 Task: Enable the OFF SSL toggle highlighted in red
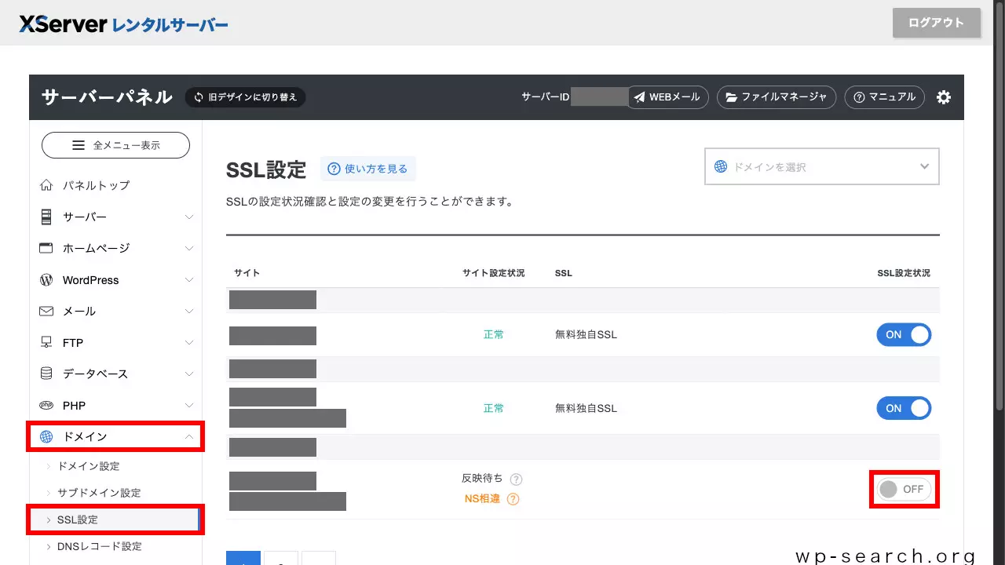(x=904, y=489)
